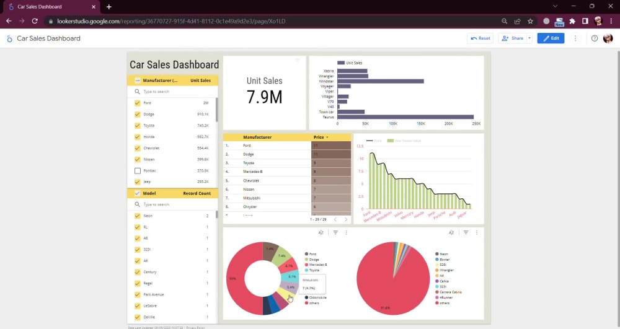This screenshot has height=329, width=620.
Task: Go to previous page of Manufacturer table
Action: (335, 219)
